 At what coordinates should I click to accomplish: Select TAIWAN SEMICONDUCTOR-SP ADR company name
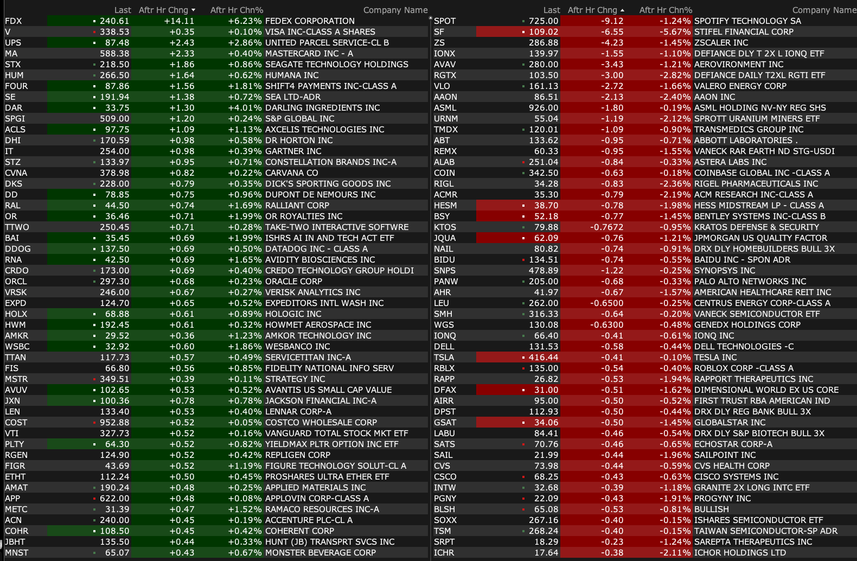tap(765, 531)
